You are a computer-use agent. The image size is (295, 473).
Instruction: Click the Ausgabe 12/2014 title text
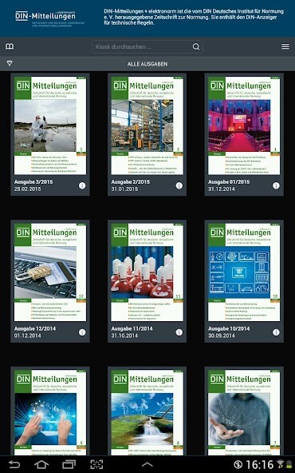(x=35, y=328)
